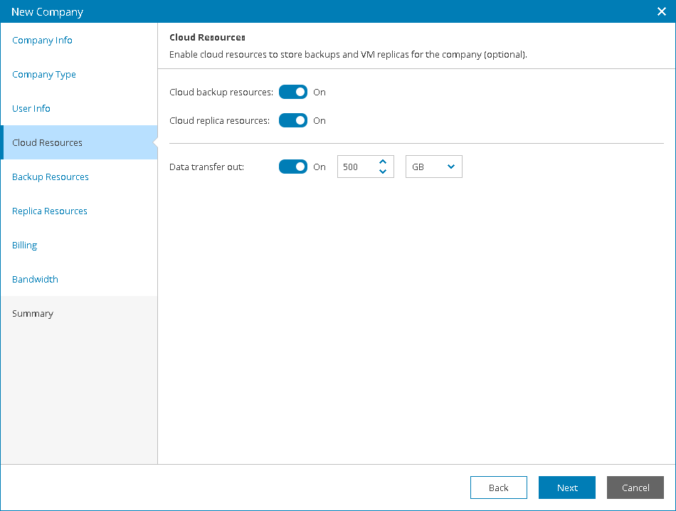This screenshot has height=511, width=676.
Task: Increase the data transfer value with up arrow
Action: tap(383, 162)
